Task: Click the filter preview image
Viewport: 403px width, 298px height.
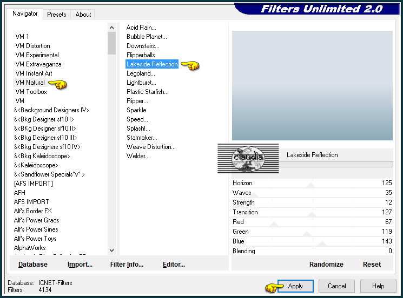Action: [312, 85]
